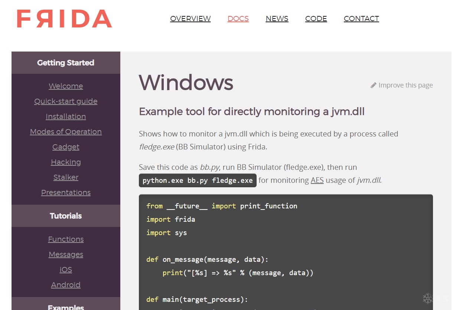The width and height of the screenshot is (456, 310).
Task: Click the Tutorials sidebar heading
Action: 66,216
